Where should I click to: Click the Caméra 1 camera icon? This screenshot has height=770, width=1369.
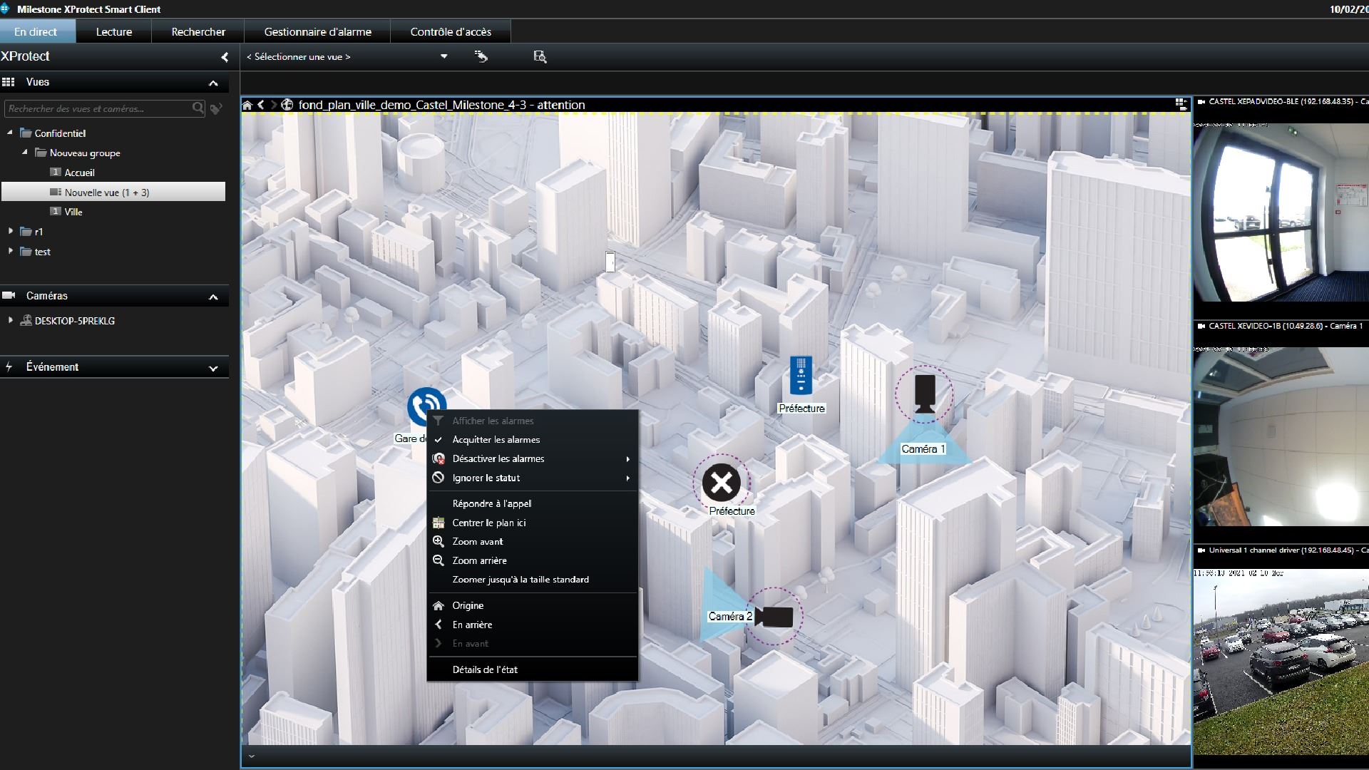point(924,394)
